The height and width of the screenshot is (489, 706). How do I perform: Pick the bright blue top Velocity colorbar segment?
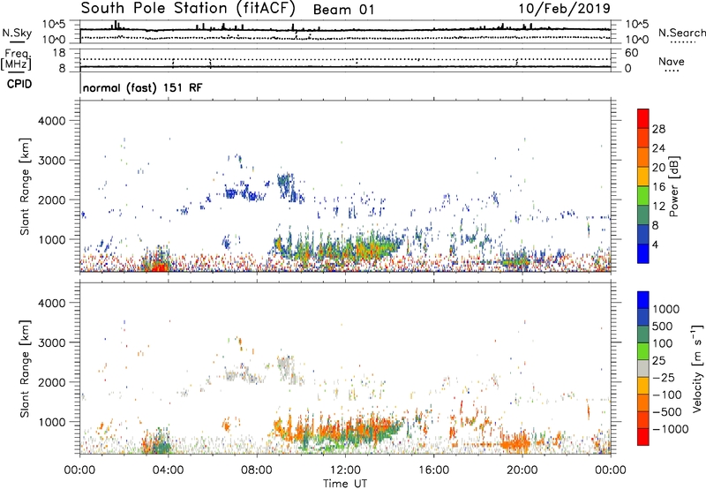[x=643, y=300]
